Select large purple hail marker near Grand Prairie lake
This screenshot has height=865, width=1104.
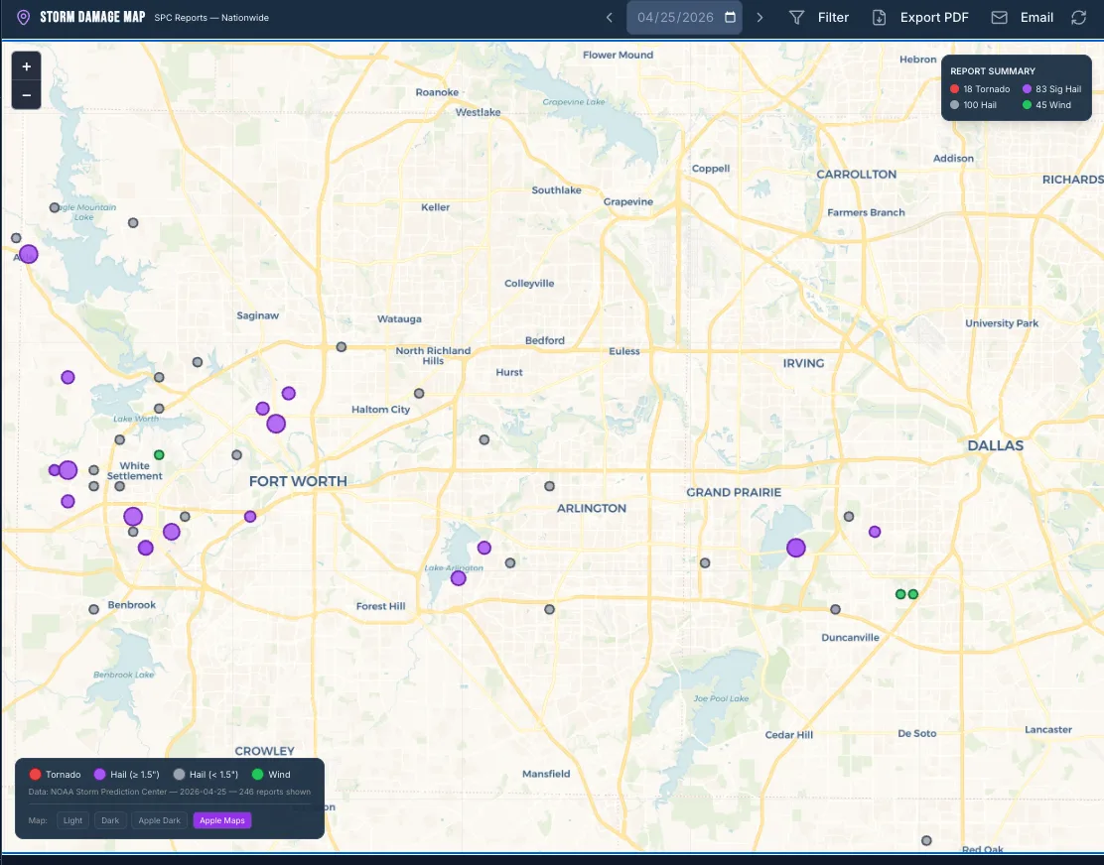click(796, 548)
